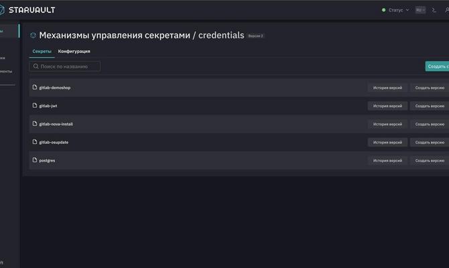Click the credentials engine icon beside title

click(34, 36)
